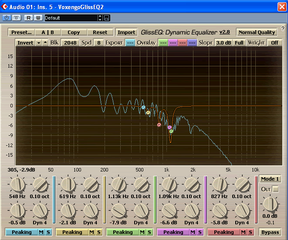Toggle M on the red Peaking band
This screenshot has width=288, height=240.
click(243, 232)
